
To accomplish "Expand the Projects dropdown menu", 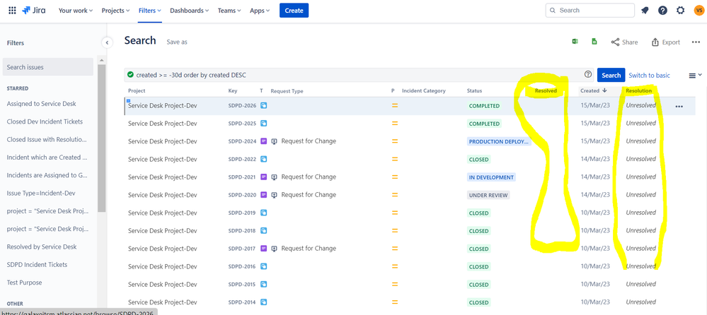I will (115, 11).
